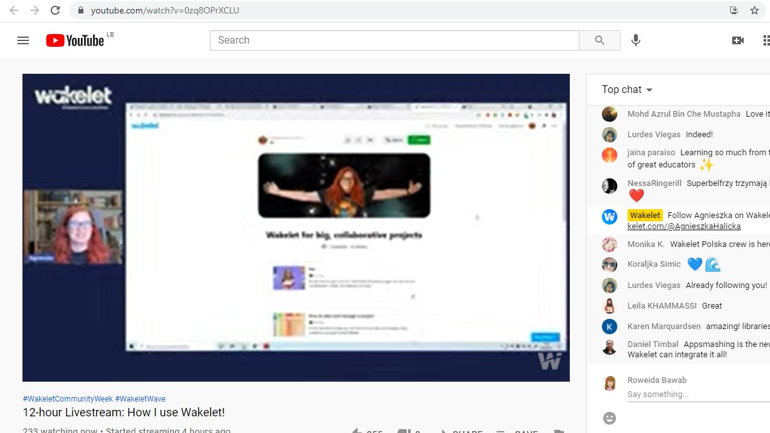Click the Wakelet channel avatar in chat
The width and height of the screenshot is (770, 433).
tap(610, 217)
